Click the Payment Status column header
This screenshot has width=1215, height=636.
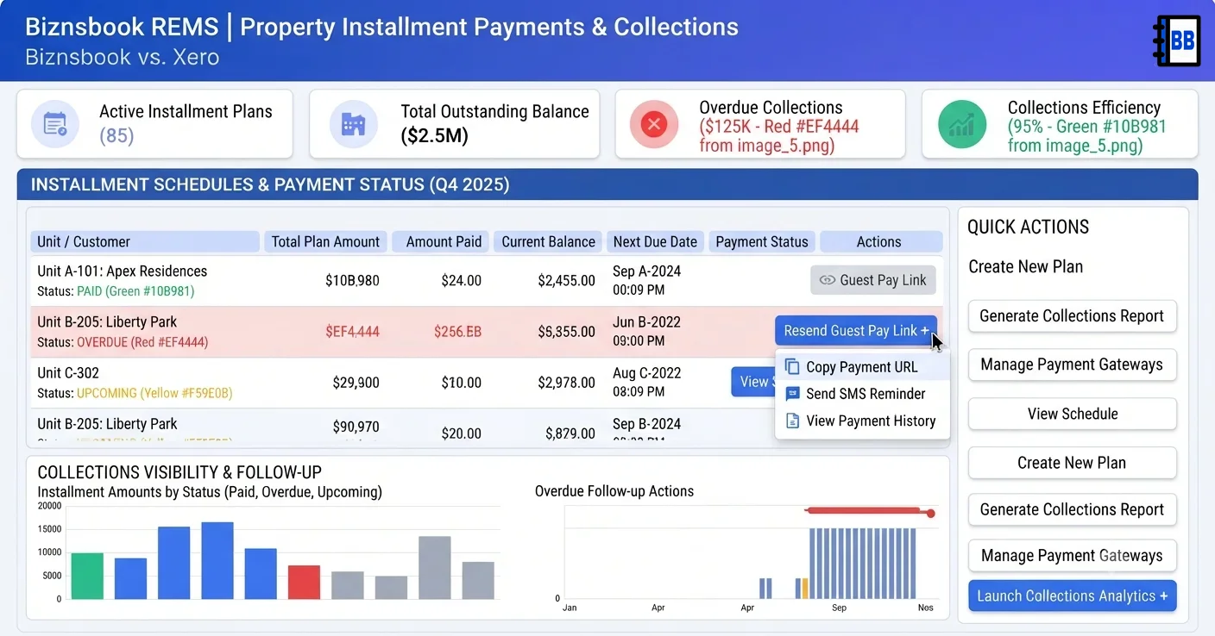tap(762, 242)
